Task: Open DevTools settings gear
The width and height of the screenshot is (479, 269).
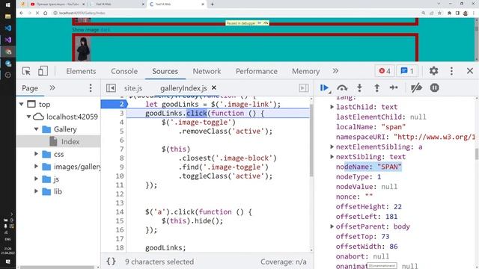Action: [433, 71]
